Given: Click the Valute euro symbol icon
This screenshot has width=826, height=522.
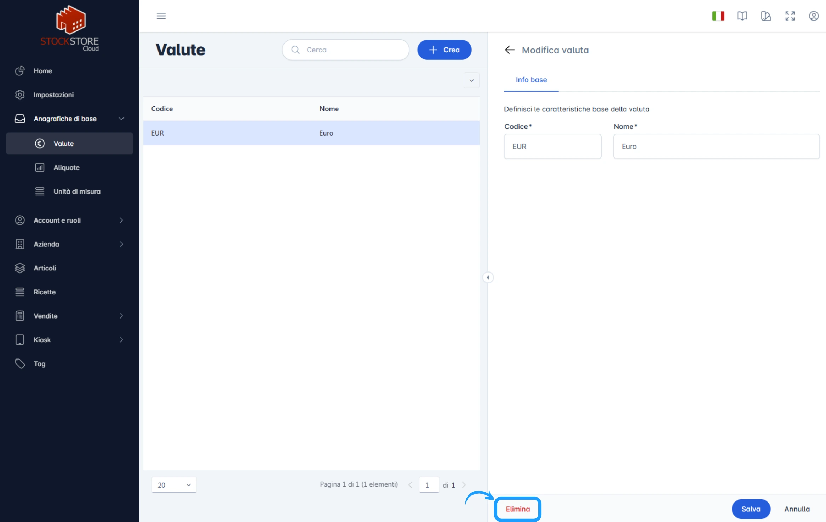Looking at the screenshot, I should click(40, 143).
